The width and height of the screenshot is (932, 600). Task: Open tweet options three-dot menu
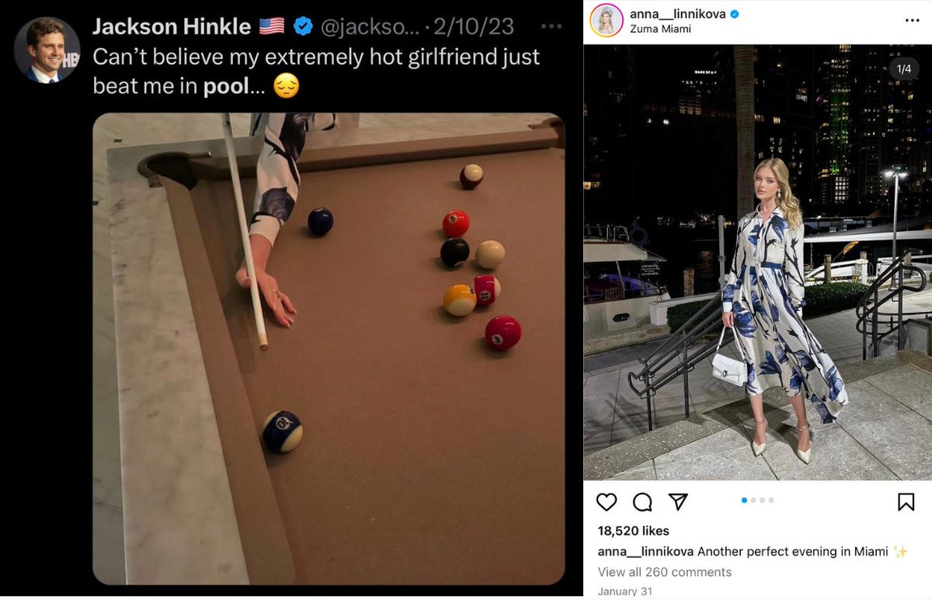[x=551, y=26]
